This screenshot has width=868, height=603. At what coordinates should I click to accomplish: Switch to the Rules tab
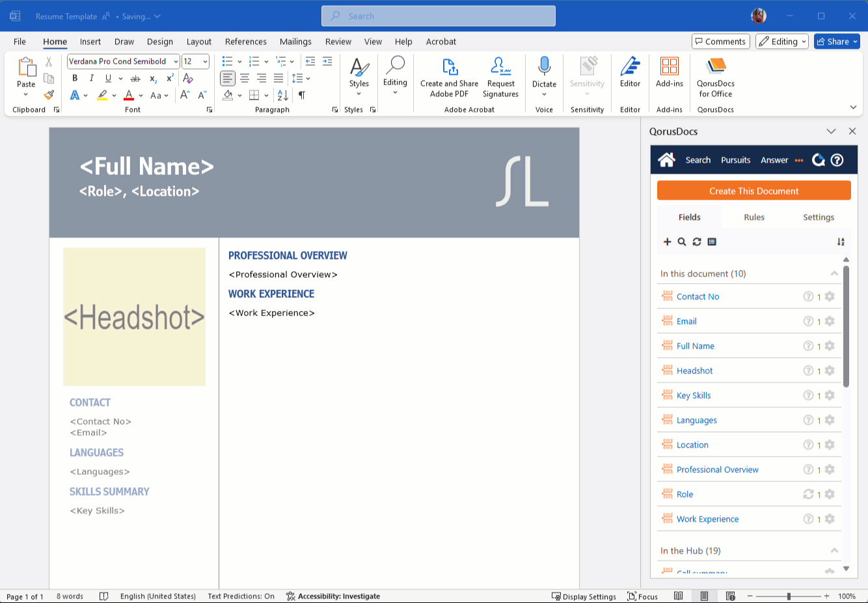[x=753, y=217]
